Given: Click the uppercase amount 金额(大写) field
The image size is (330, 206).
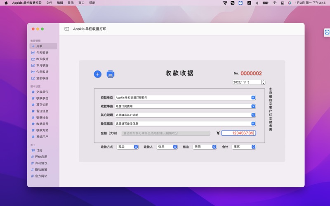Looking at the screenshot, I should (166, 133).
